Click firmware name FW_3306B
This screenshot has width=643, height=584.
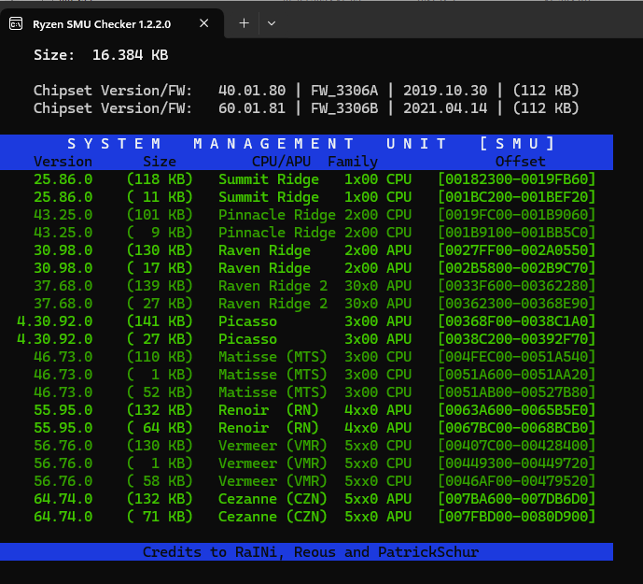pyautogui.click(x=344, y=108)
